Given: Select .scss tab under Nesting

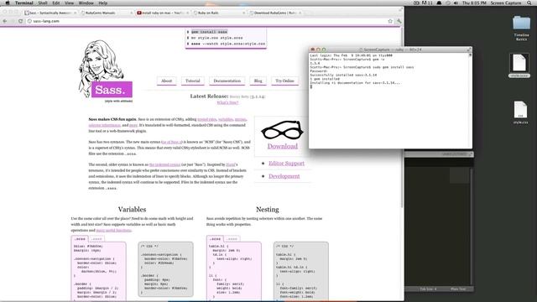Looking at the screenshot, I should (216, 238).
